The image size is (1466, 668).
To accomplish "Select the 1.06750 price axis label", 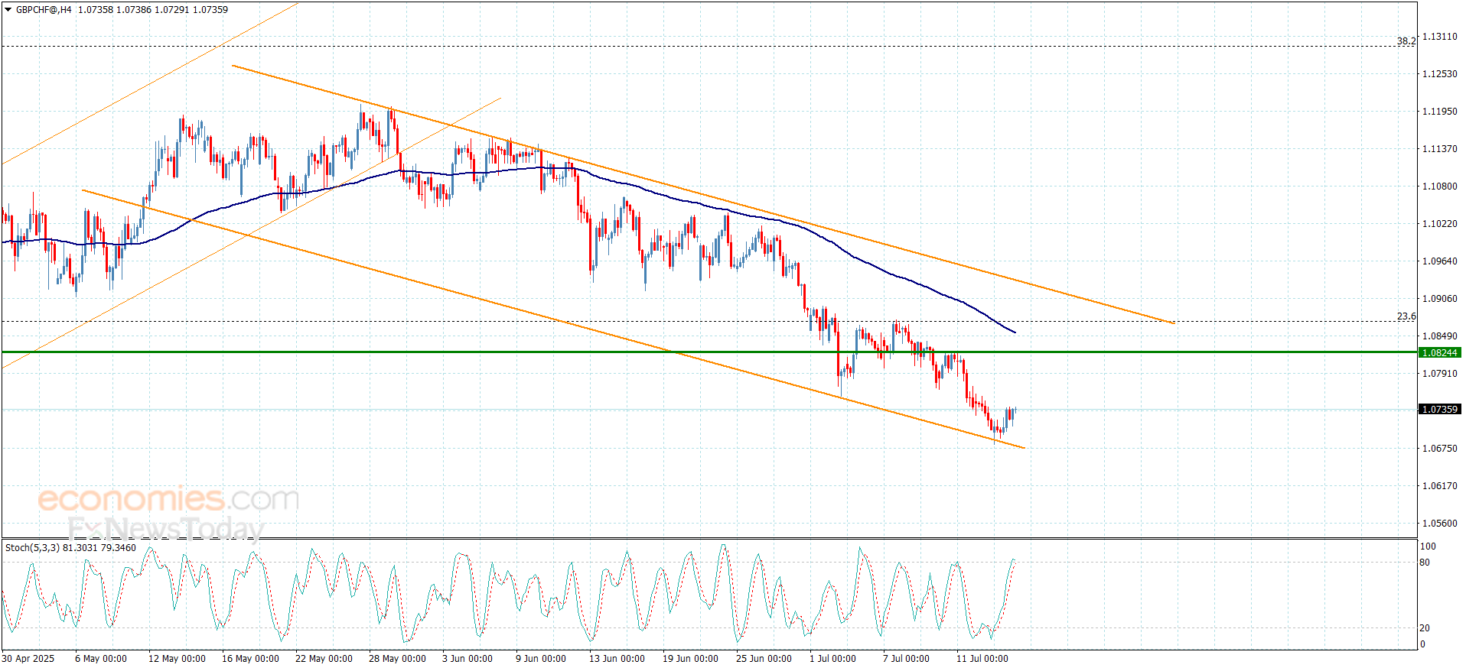I will point(1439,448).
